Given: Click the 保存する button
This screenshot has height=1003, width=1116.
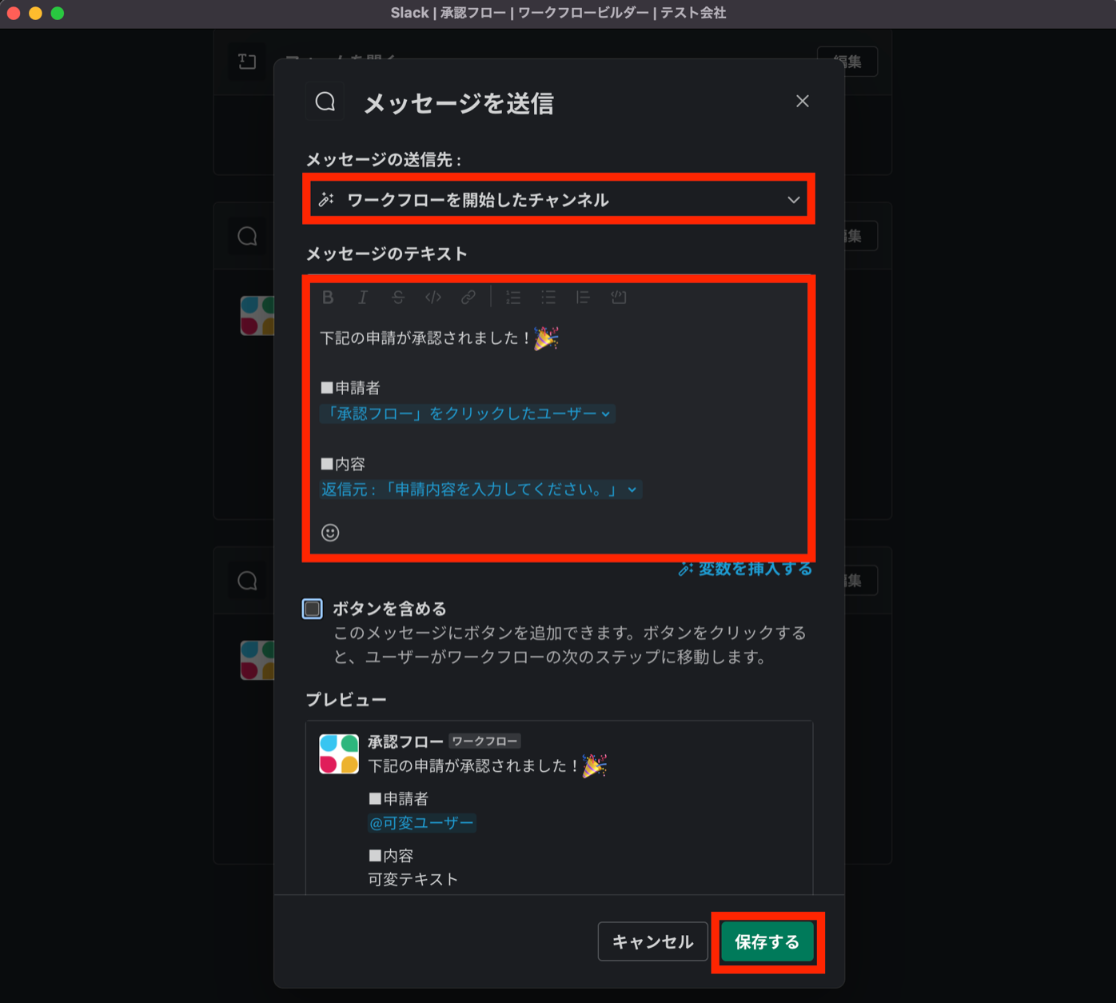Looking at the screenshot, I should pos(767,941).
